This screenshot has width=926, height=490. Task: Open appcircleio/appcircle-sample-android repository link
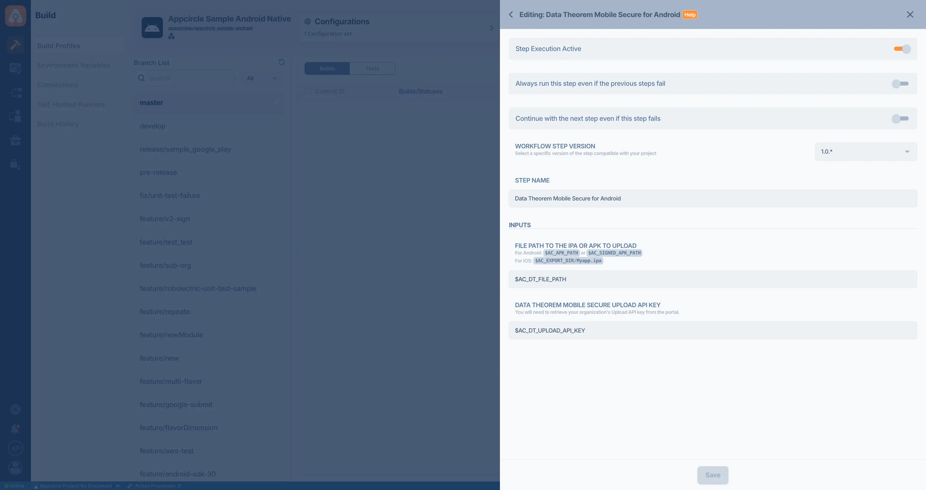click(210, 28)
